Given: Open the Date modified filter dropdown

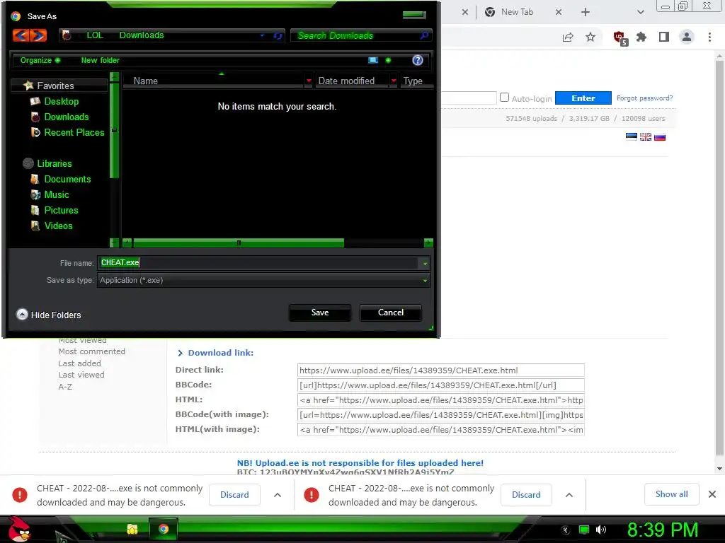Looking at the screenshot, I should (394, 81).
